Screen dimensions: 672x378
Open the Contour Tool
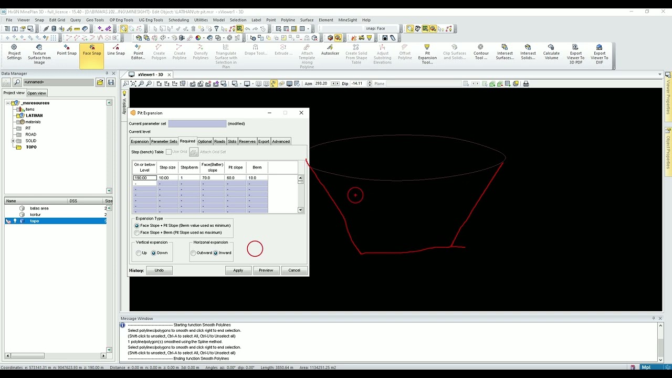(x=481, y=52)
